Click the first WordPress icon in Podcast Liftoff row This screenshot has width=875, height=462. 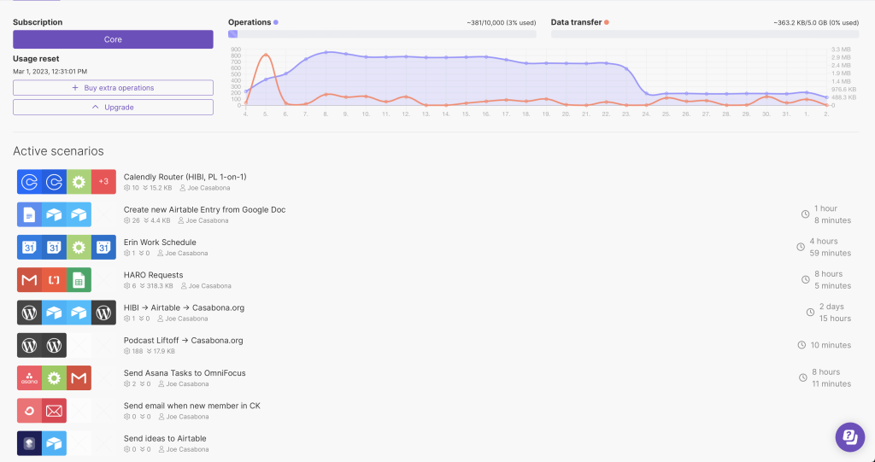(29, 346)
